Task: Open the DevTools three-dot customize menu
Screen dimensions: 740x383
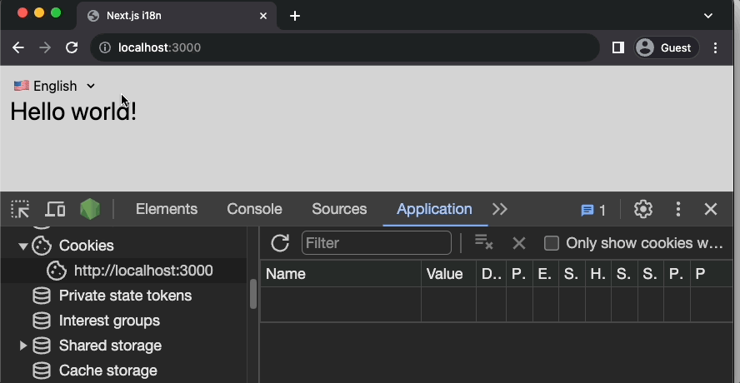Action: [678, 209]
